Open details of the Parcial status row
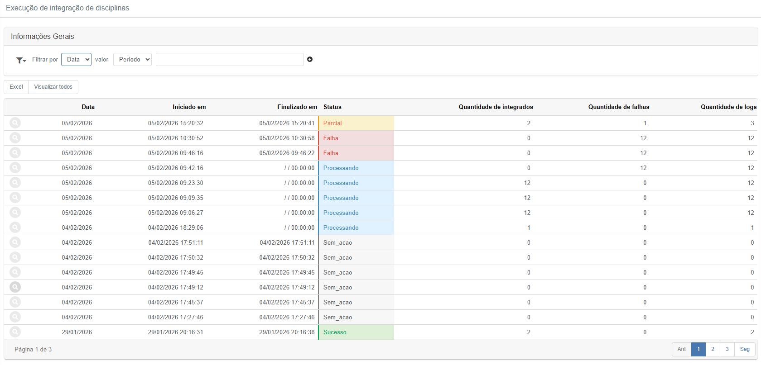Image resolution: width=761 pixels, height=365 pixels. click(x=15, y=123)
